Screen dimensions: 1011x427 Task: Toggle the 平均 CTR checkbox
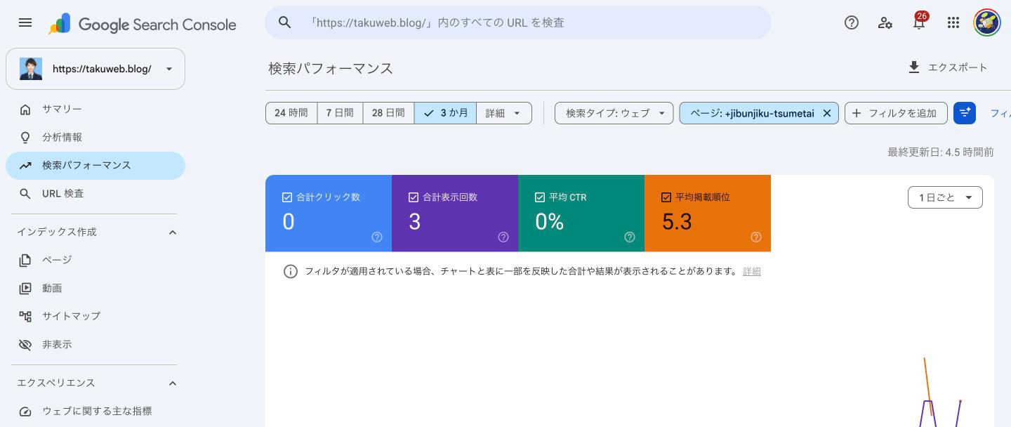pyautogui.click(x=540, y=197)
